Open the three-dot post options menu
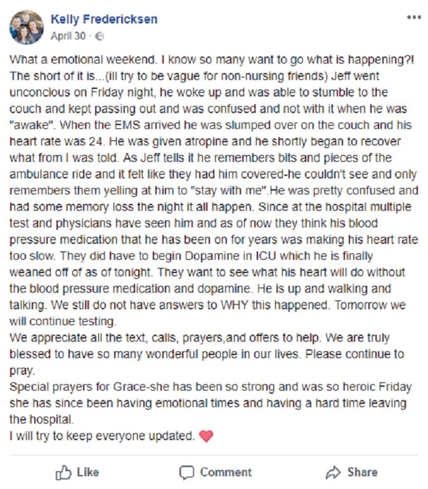The height and width of the screenshot is (489, 428). [x=414, y=18]
